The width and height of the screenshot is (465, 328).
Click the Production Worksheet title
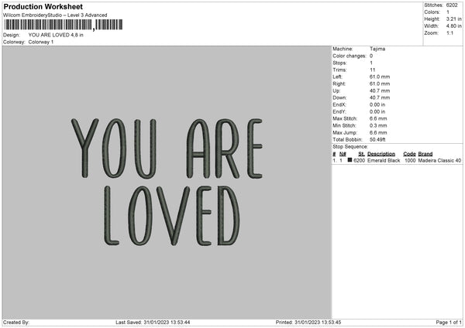[x=43, y=6]
